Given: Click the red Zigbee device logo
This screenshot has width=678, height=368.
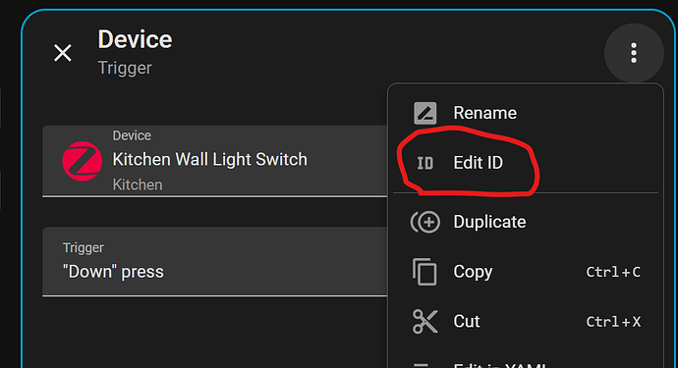Looking at the screenshot, I should pos(83,161).
